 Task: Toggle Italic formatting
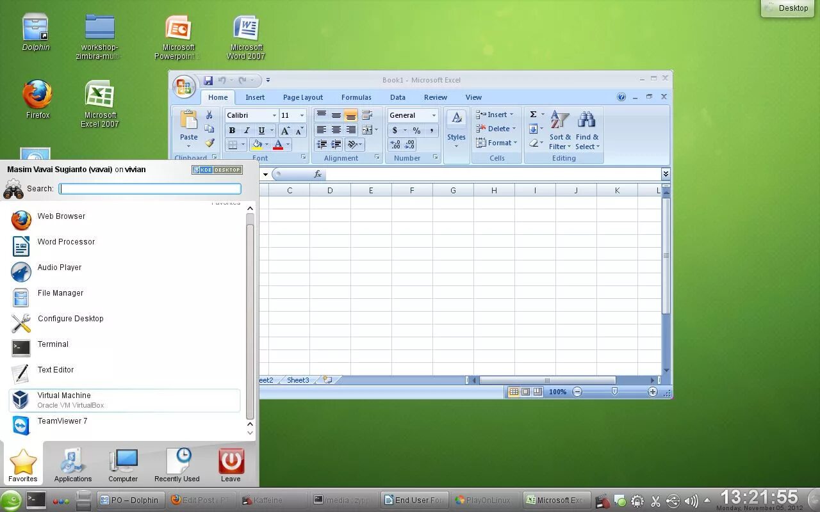point(247,130)
